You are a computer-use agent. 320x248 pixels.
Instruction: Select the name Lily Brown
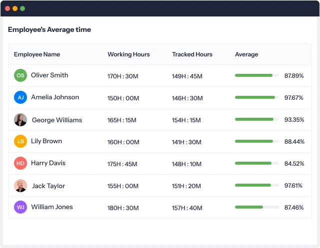[46, 141]
